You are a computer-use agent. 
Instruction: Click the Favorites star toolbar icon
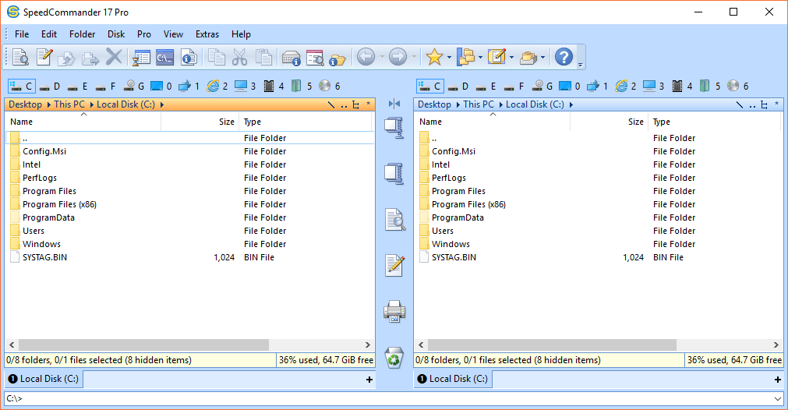coord(433,57)
